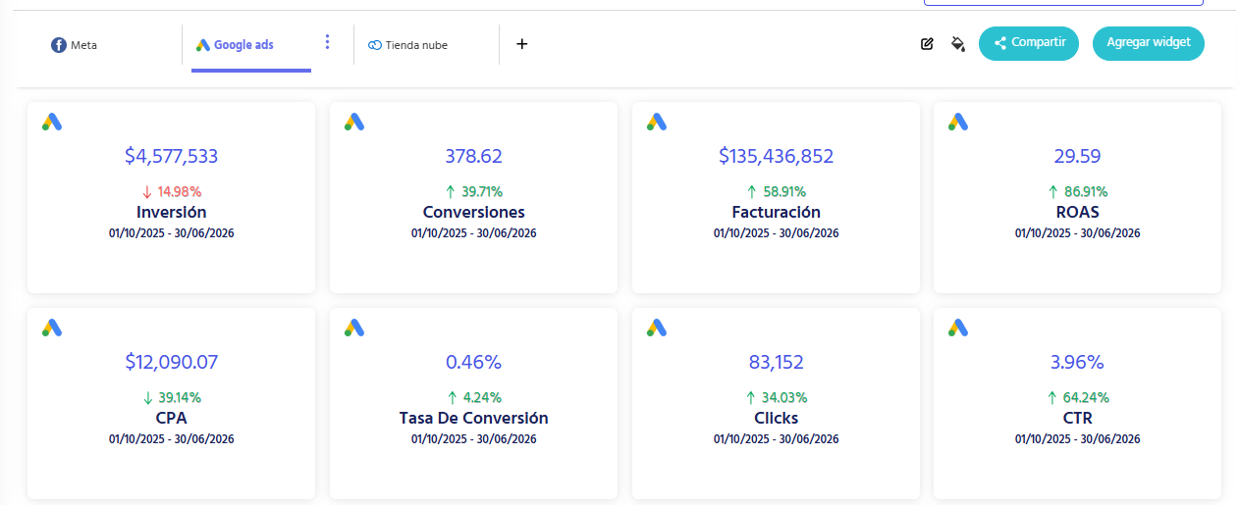Viewport: 1239px width, 505px height.
Task: Open the Conversiones widget card
Action: (473, 197)
